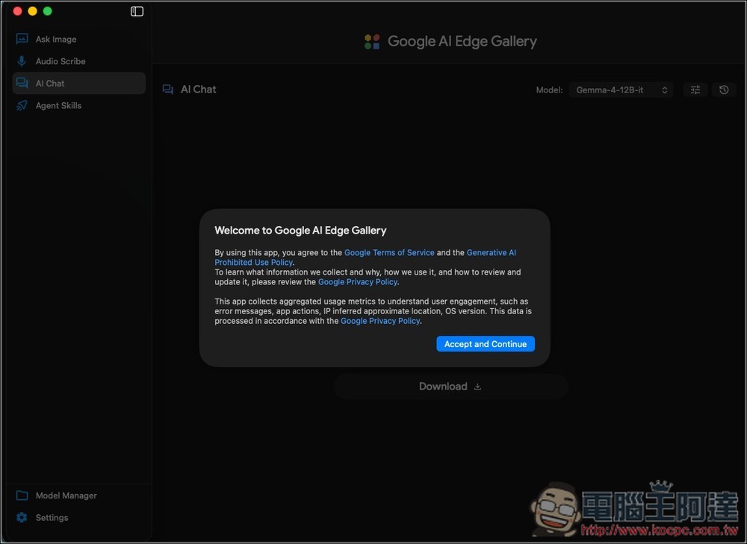Click the Settings gear icon
747x544 pixels.
(22, 517)
